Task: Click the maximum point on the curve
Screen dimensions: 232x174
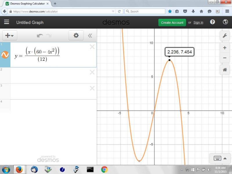Action: pyautogui.click(x=169, y=60)
